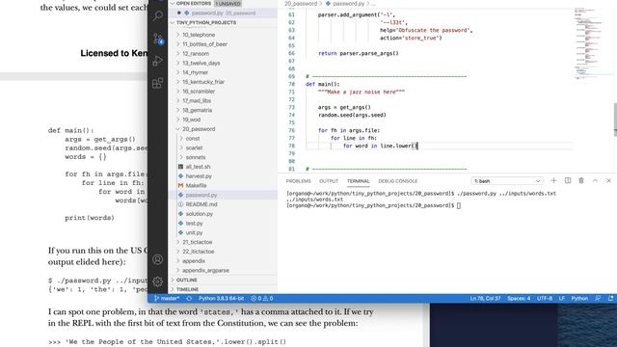Expand the OUTLINE section
Screen dimensions: 617x347
[186, 280]
